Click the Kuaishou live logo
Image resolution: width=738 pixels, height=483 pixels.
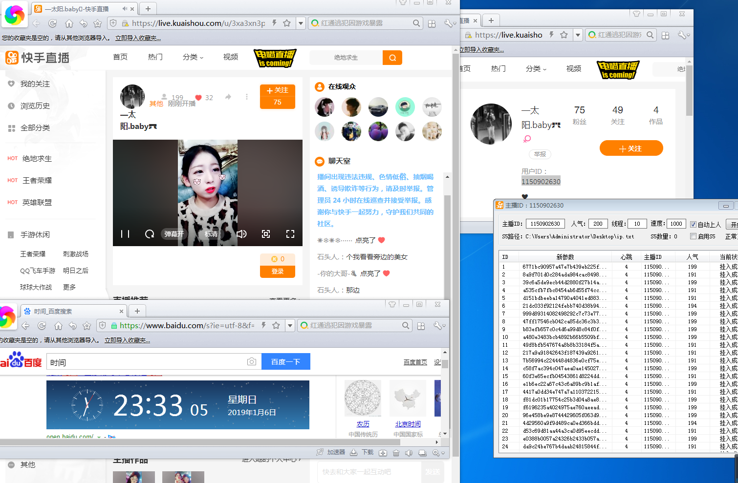(x=38, y=58)
